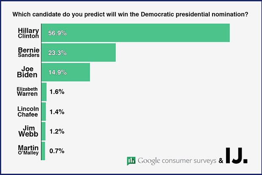This screenshot has height=175, width=262.
Task: Click the 0.7% value label
Action: [57, 151]
